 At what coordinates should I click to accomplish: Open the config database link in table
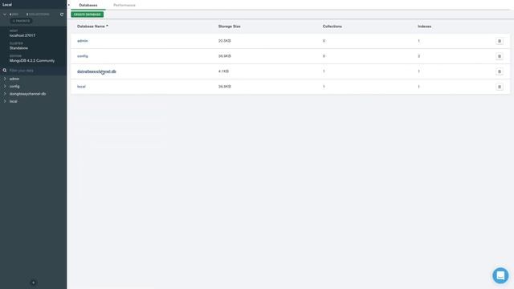[x=83, y=56]
